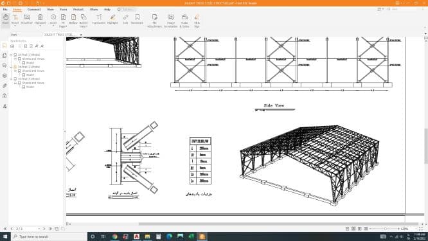Choose the Highlight tool
The height and width of the screenshot is (241, 428).
112,19
